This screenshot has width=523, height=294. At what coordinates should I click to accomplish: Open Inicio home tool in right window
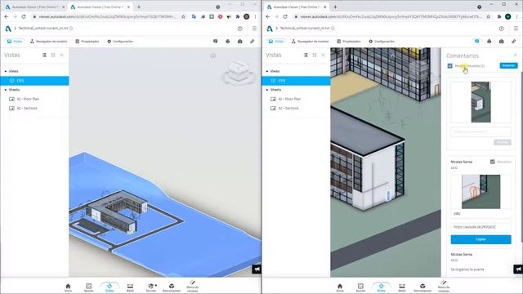coord(340,287)
